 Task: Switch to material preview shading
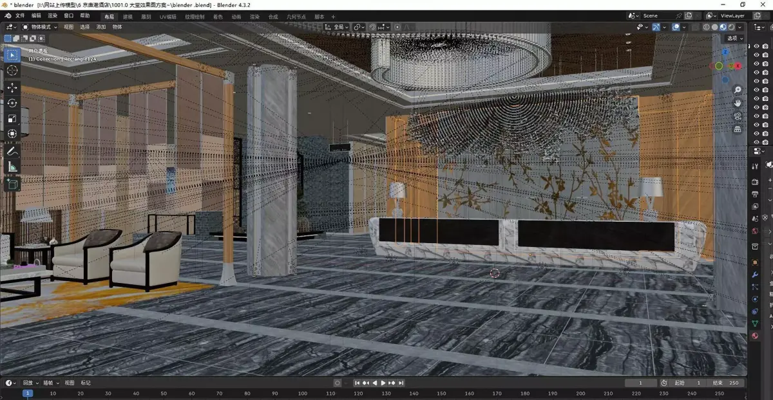[x=723, y=27]
